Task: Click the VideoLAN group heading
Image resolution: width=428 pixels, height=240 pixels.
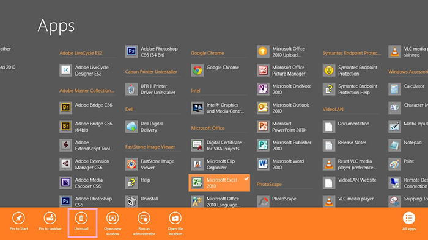Action: pos(333,109)
